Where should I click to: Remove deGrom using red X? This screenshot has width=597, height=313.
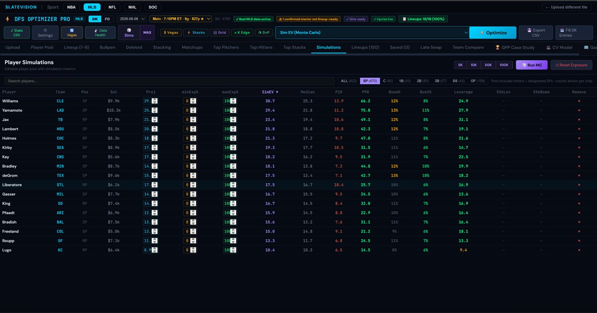(x=579, y=175)
